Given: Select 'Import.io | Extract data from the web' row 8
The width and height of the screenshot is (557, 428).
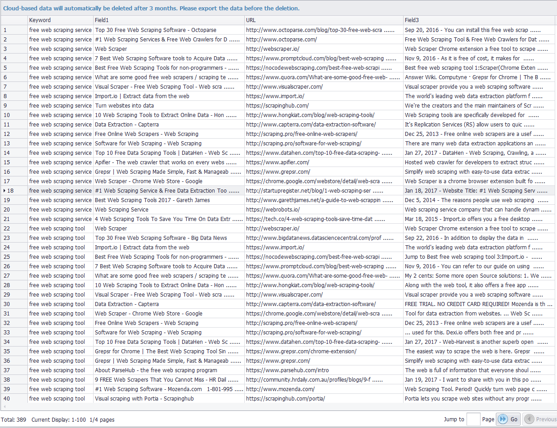Looking at the screenshot, I should pos(169,96).
